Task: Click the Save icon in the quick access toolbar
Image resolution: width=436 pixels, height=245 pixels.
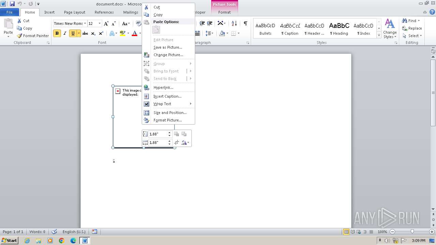Action: tap(12, 4)
